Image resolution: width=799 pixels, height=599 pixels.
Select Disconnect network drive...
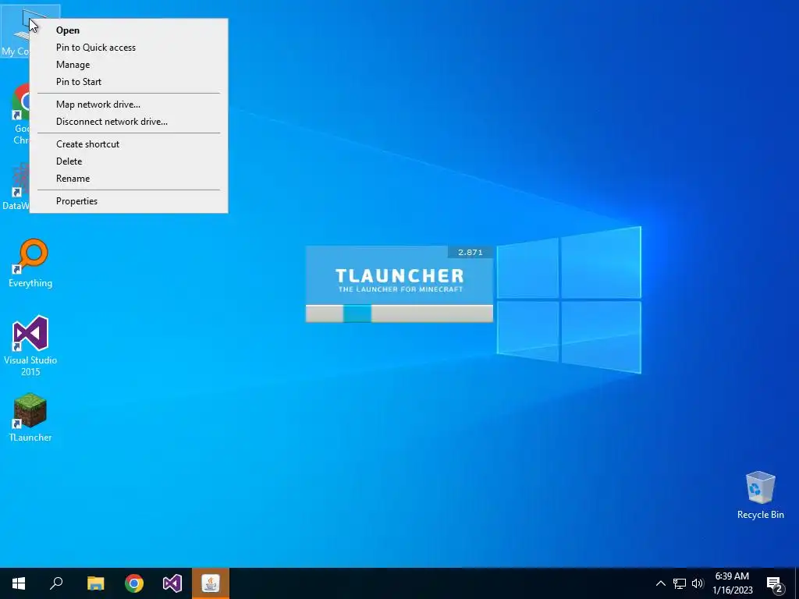click(129, 121)
